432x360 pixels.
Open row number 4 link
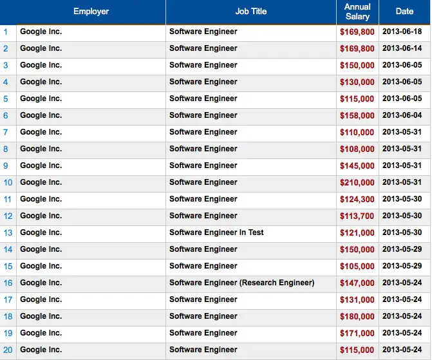pyautogui.click(x=6, y=82)
